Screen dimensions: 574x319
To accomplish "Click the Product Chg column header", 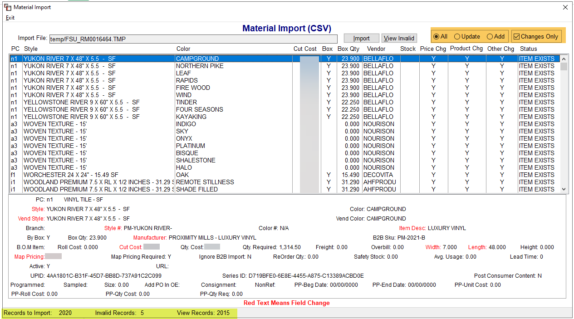I will pyautogui.click(x=466, y=49).
